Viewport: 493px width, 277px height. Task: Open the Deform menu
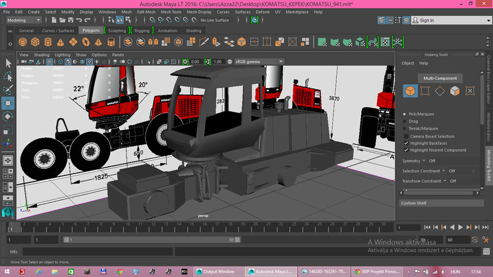(263, 12)
